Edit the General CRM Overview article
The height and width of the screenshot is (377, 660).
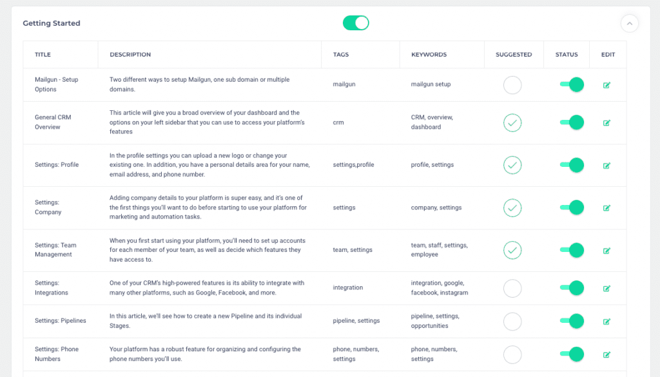[x=607, y=122]
